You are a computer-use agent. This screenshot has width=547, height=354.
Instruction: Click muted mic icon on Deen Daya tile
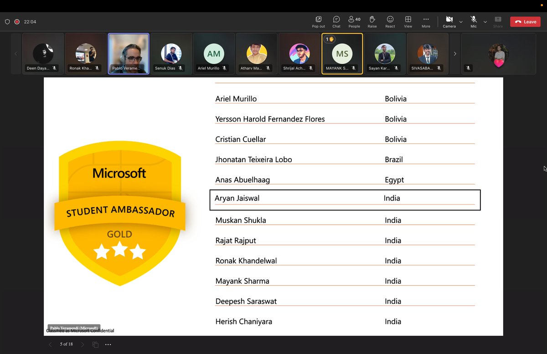[x=54, y=68]
